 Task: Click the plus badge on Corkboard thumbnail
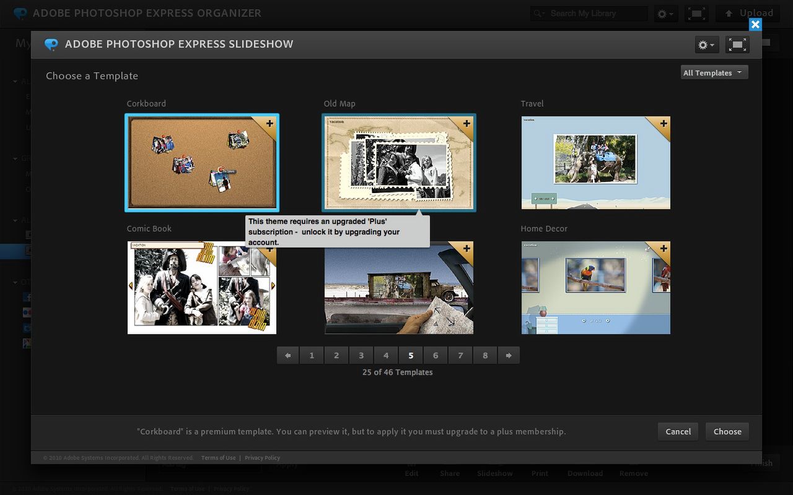click(269, 124)
